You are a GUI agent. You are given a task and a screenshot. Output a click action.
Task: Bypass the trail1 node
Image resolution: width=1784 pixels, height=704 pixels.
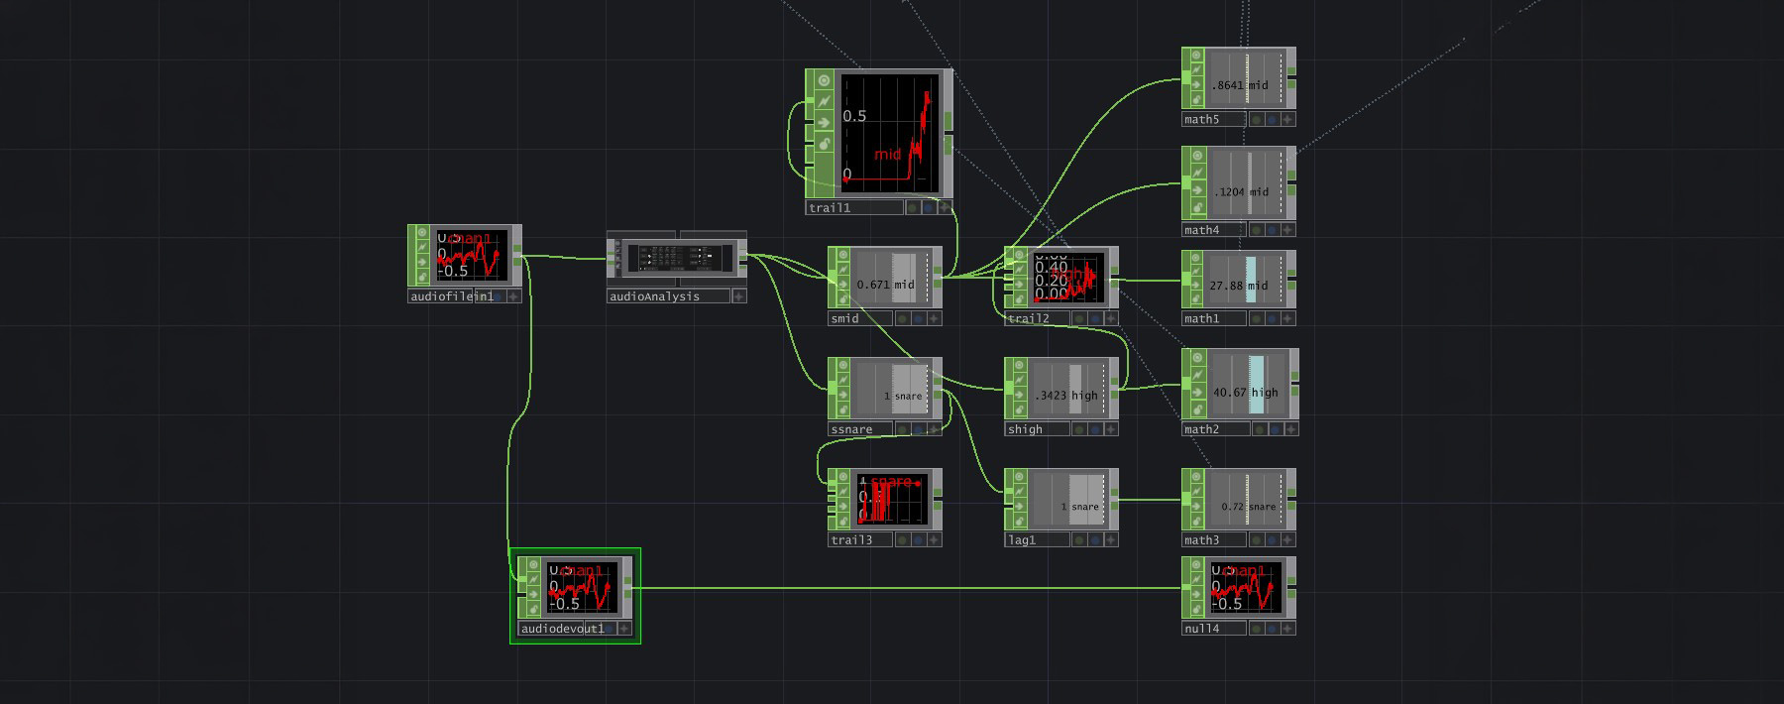pos(824,123)
